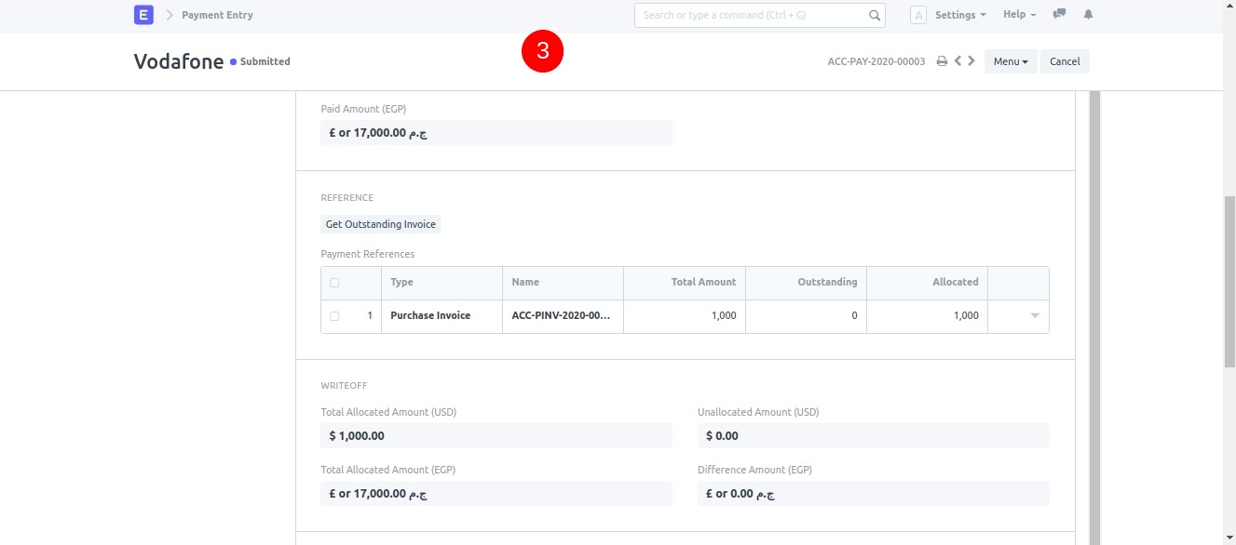The image size is (1236, 545).
Task: Toggle select-all checkbox in Payment References header
Action: point(334,283)
